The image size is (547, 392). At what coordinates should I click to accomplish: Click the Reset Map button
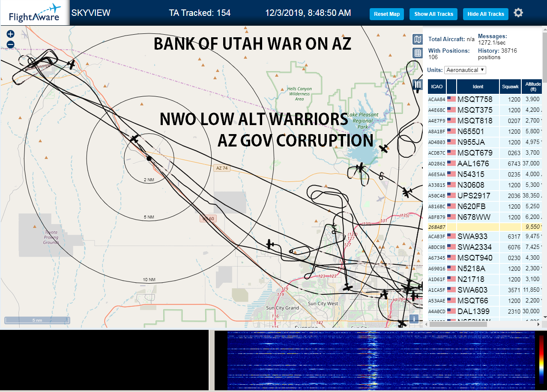point(387,14)
